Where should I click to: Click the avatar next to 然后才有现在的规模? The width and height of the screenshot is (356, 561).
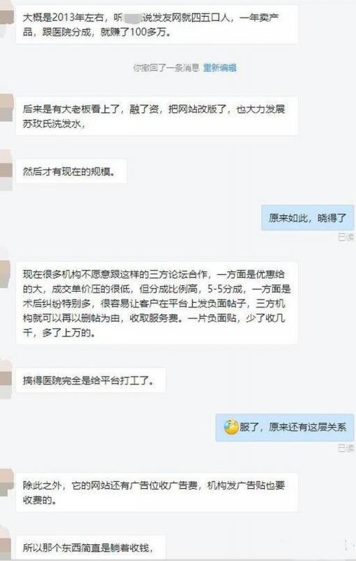pyautogui.click(x=6, y=170)
